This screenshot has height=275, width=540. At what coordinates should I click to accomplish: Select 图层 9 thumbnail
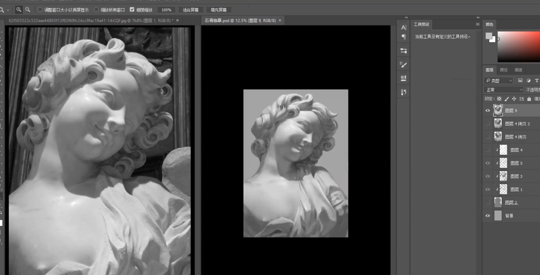[x=498, y=110]
